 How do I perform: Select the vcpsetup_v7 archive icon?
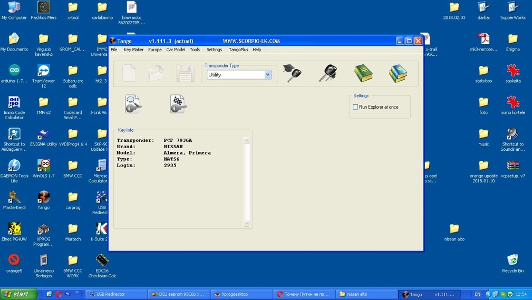coord(512,169)
